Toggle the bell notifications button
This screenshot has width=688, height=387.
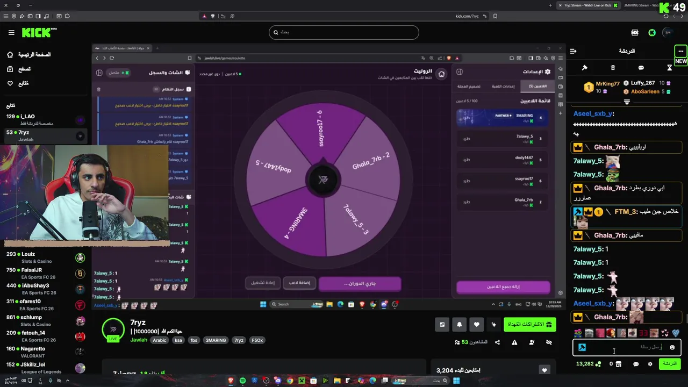click(459, 325)
